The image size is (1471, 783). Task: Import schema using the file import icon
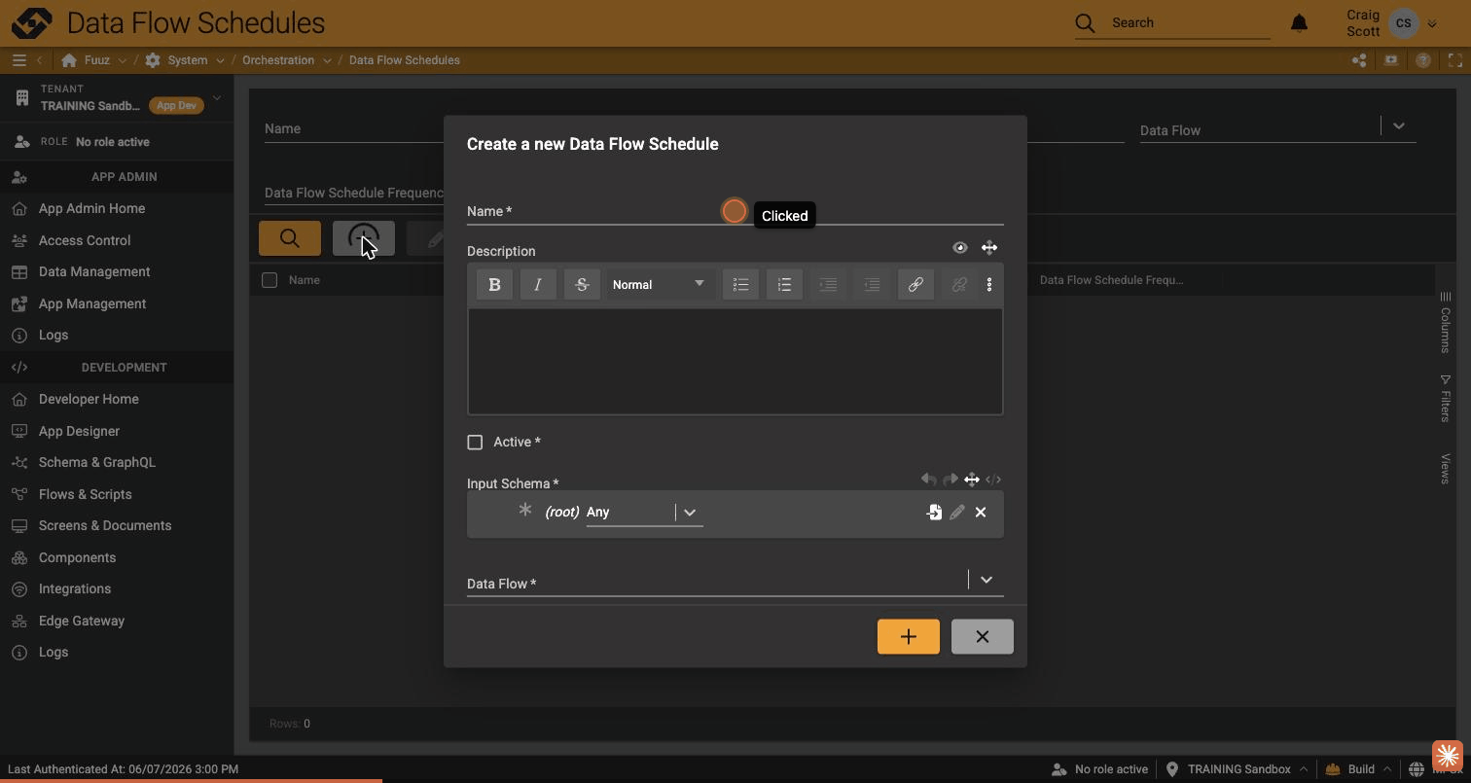[x=934, y=513]
